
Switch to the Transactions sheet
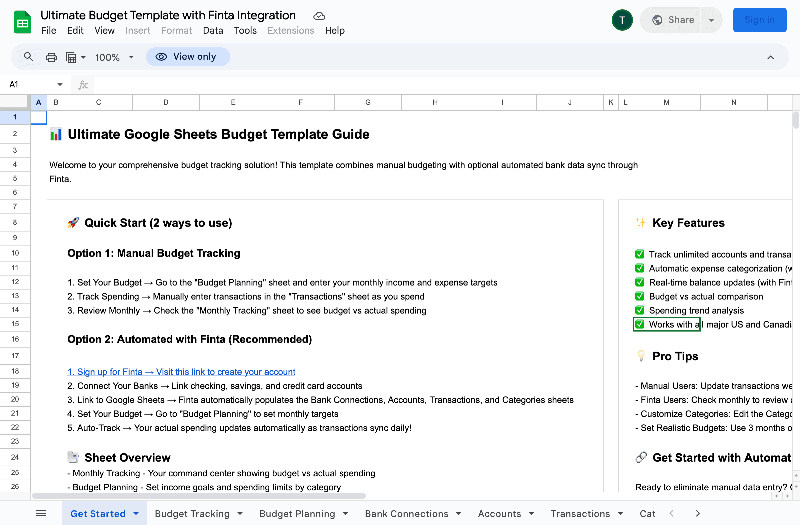coord(580,514)
